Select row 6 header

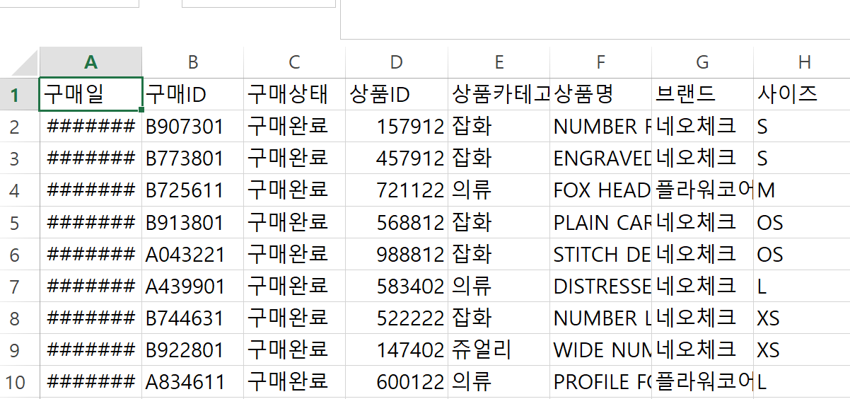click(20, 254)
